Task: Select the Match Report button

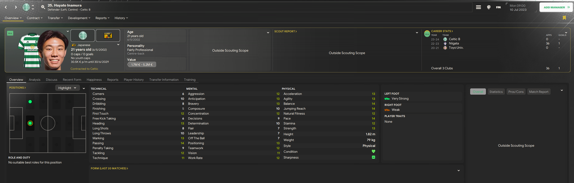Action: pyautogui.click(x=539, y=91)
